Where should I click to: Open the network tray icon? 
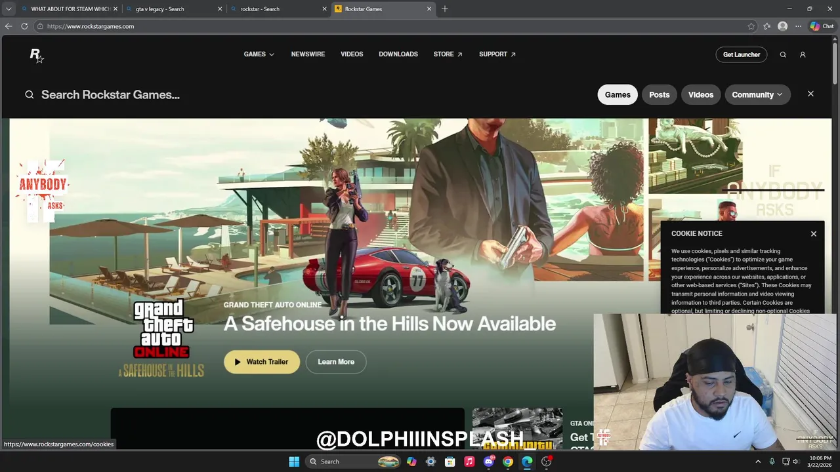pos(786,462)
